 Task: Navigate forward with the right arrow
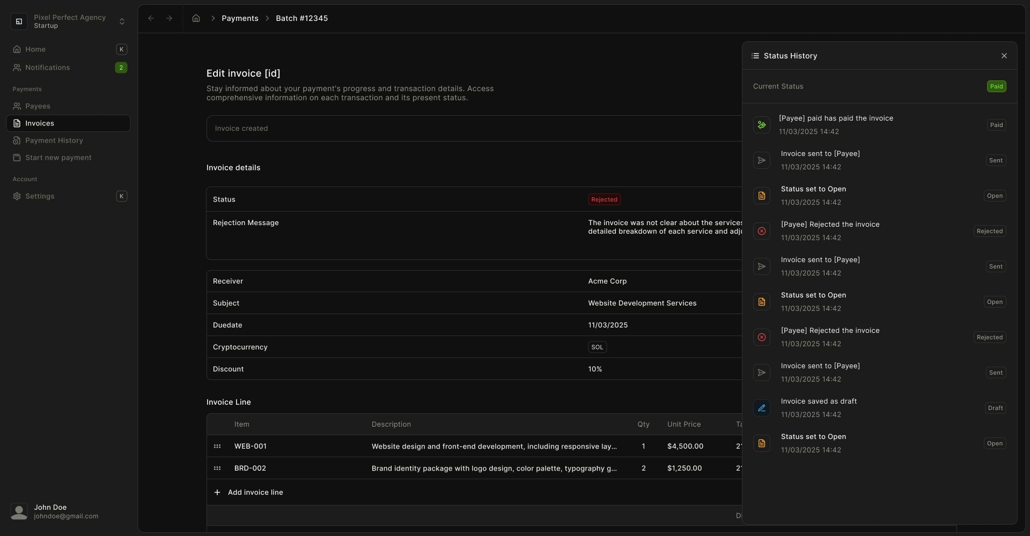click(x=170, y=18)
